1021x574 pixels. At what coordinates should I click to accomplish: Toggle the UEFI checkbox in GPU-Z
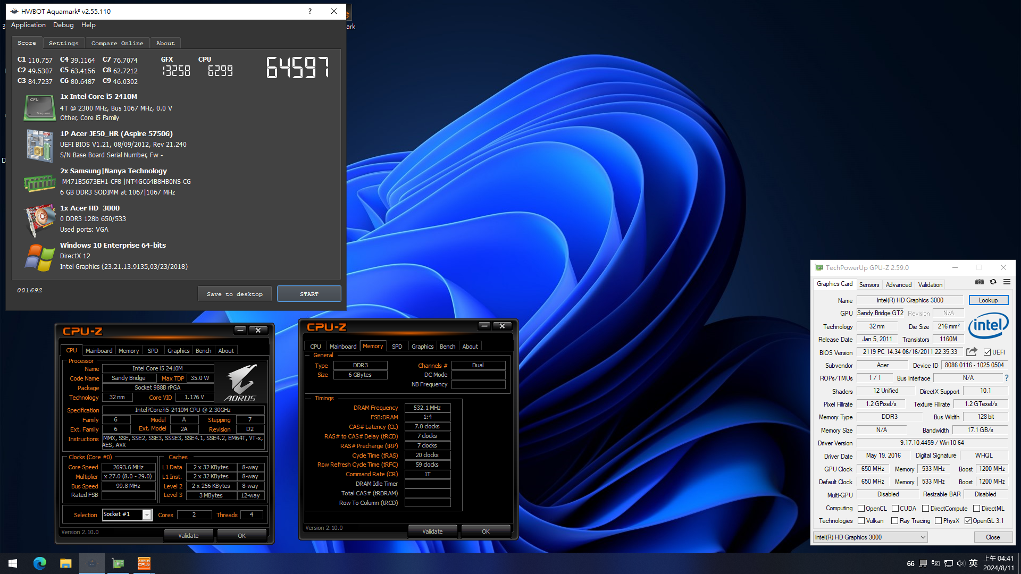pyautogui.click(x=987, y=352)
